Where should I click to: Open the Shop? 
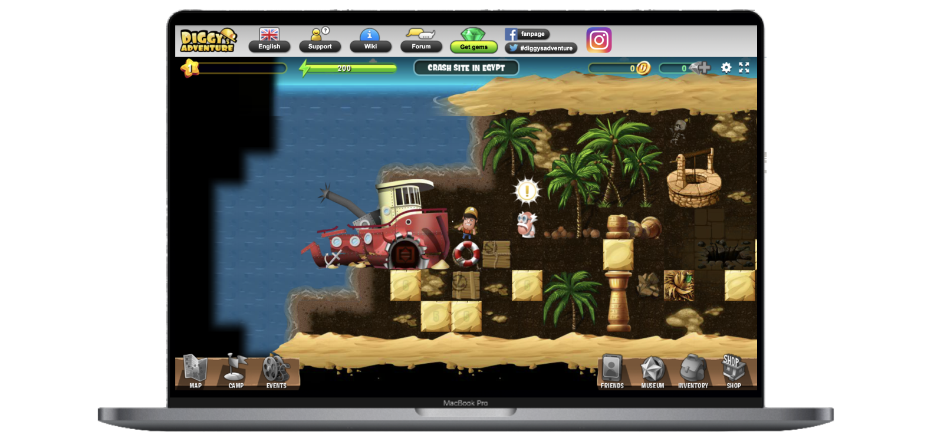tap(733, 371)
